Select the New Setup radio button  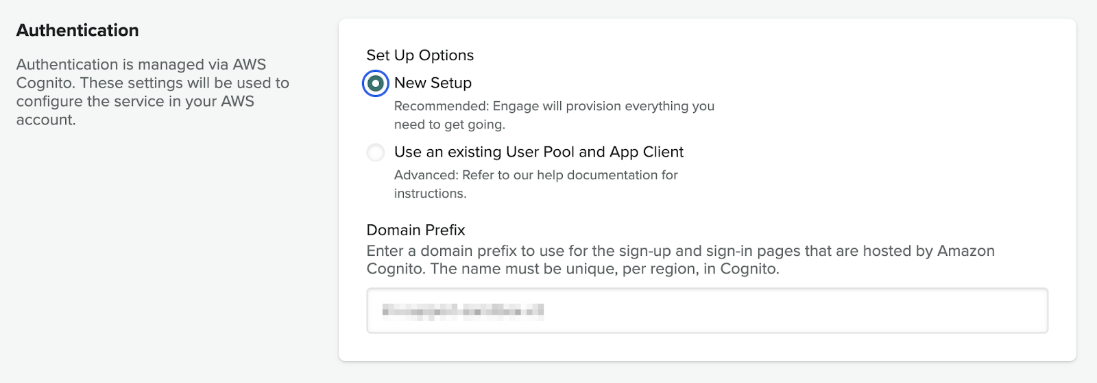[x=375, y=83]
